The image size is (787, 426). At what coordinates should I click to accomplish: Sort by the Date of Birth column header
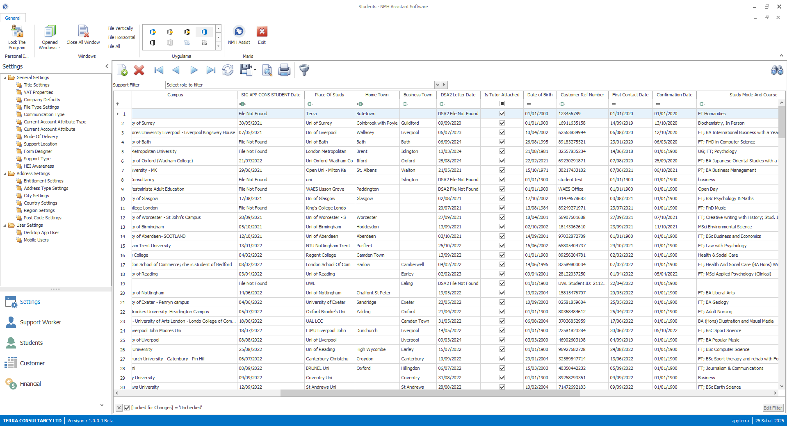pyautogui.click(x=540, y=95)
